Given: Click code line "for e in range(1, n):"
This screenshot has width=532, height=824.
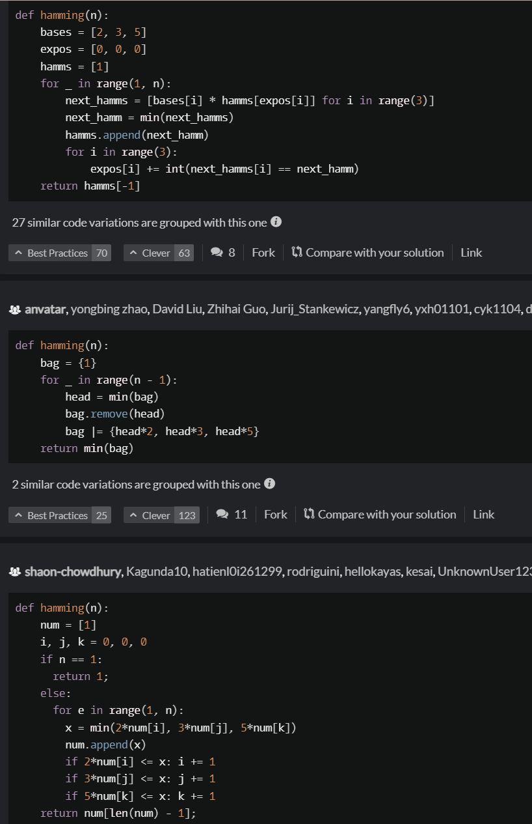Looking at the screenshot, I should click(118, 710).
